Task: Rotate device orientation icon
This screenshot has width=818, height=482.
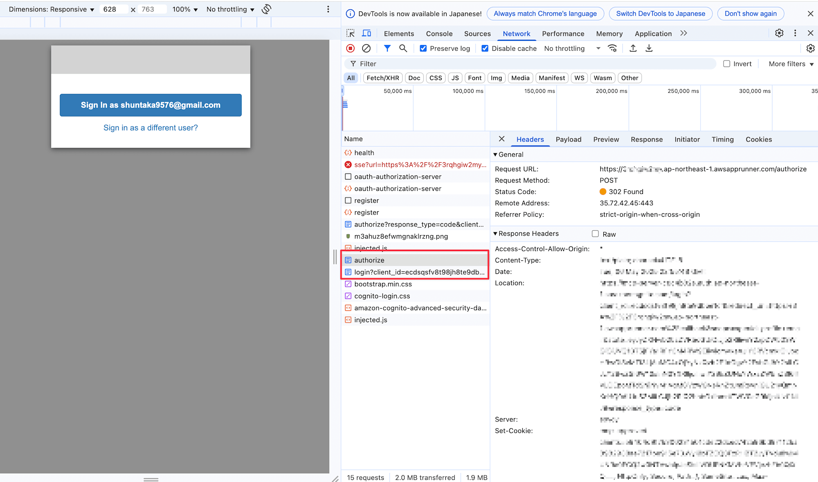Action: coord(267,9)
